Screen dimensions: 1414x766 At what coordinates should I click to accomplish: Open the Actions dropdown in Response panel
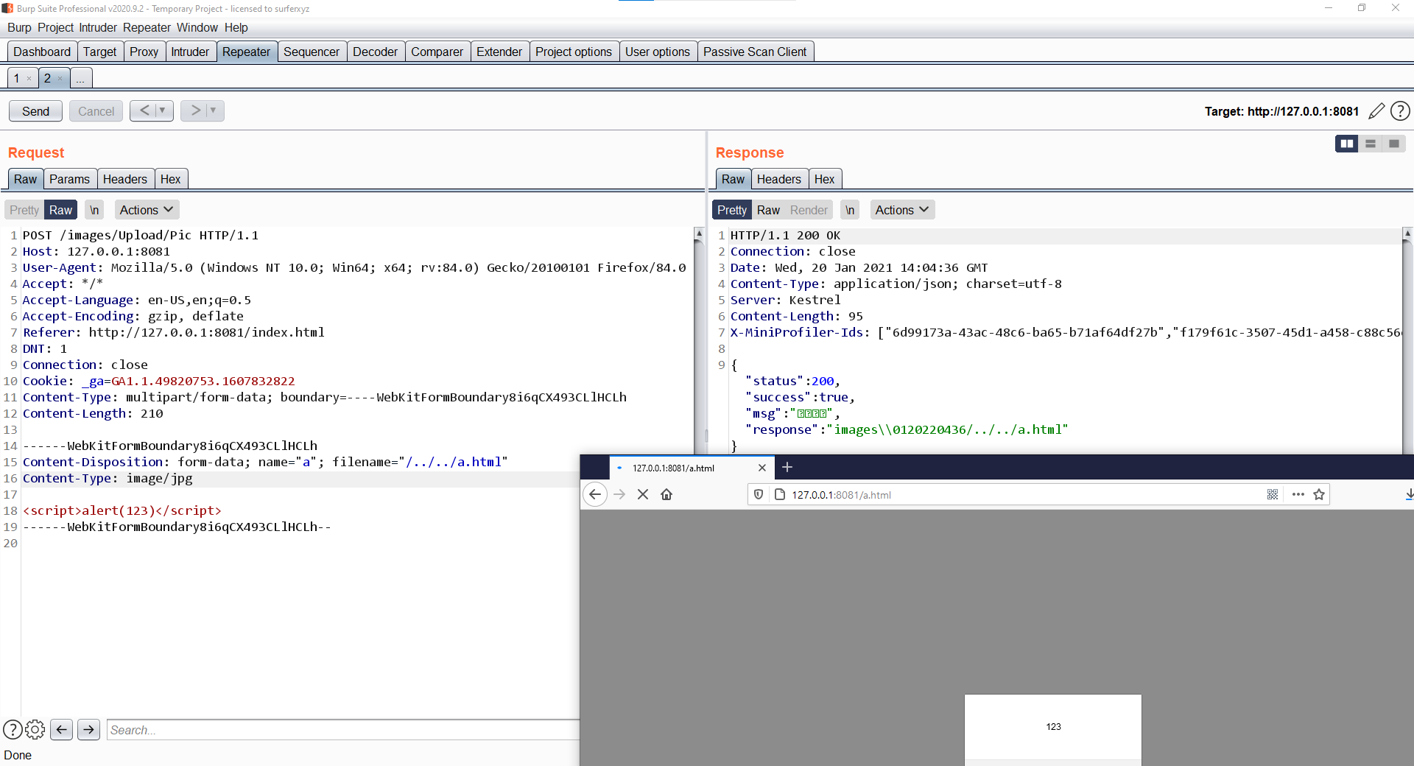[x=901, y=210]
